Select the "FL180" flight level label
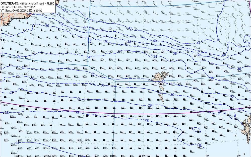The height and width of the screenshot is (157, 251). (x=50, y=3)
